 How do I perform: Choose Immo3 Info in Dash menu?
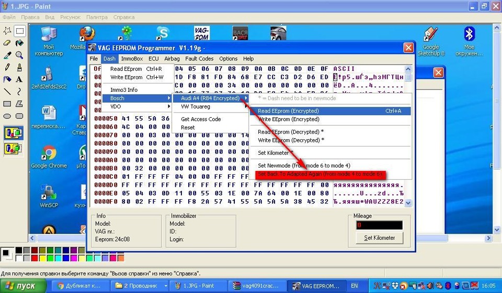tap(124, 90)
